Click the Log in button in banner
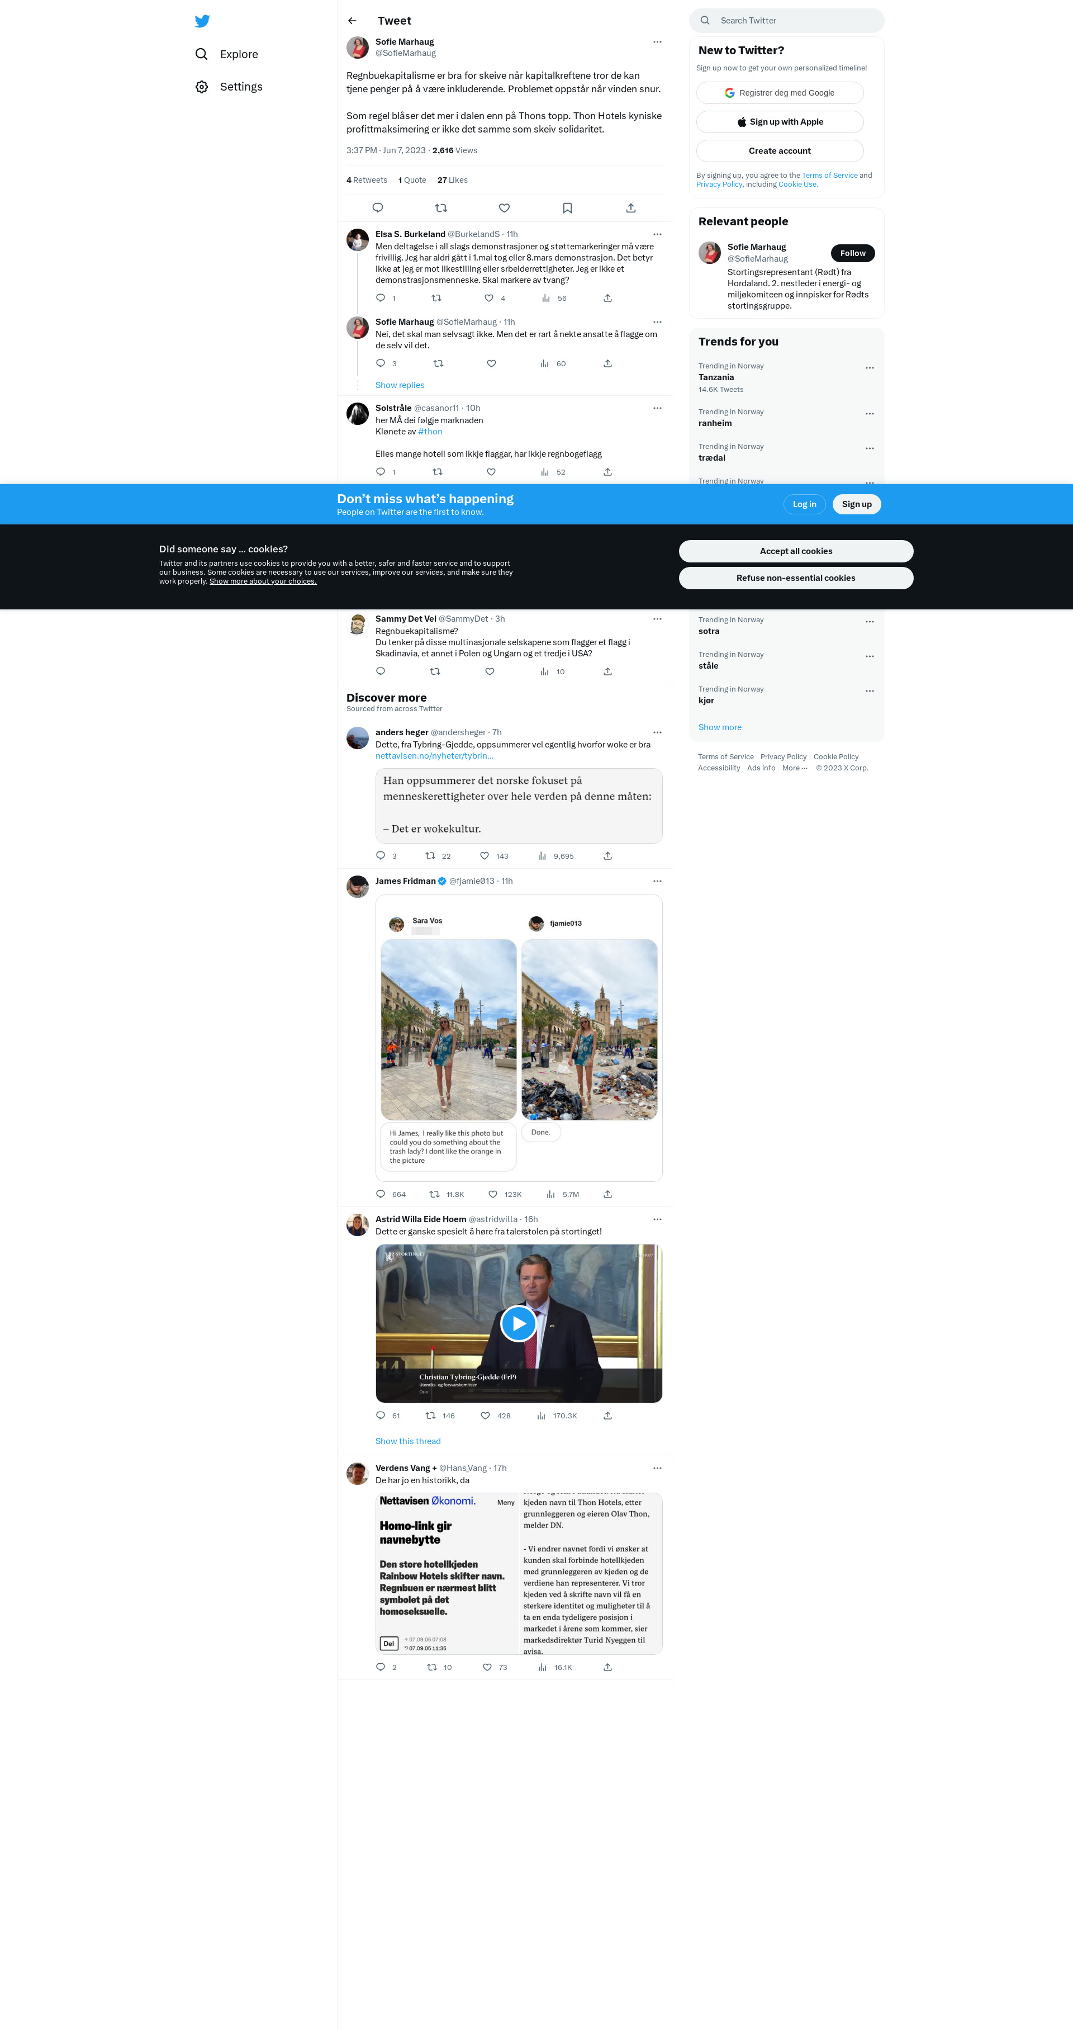Image resolution: width=1073 pixels, height=2030 pixels. [x=804, y=504]
